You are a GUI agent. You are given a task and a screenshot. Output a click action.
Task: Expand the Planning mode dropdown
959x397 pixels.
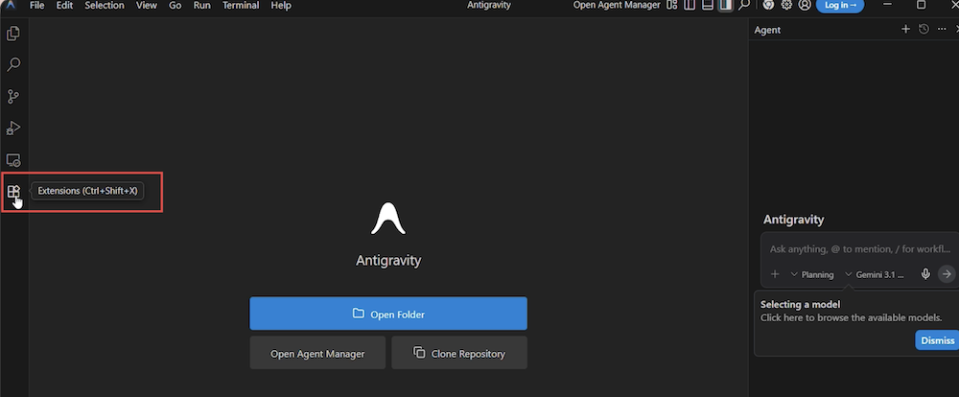click(811, 274)
